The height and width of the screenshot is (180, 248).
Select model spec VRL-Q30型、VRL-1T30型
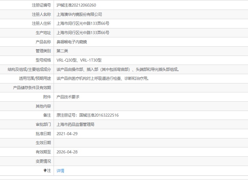tap(79, 60)
